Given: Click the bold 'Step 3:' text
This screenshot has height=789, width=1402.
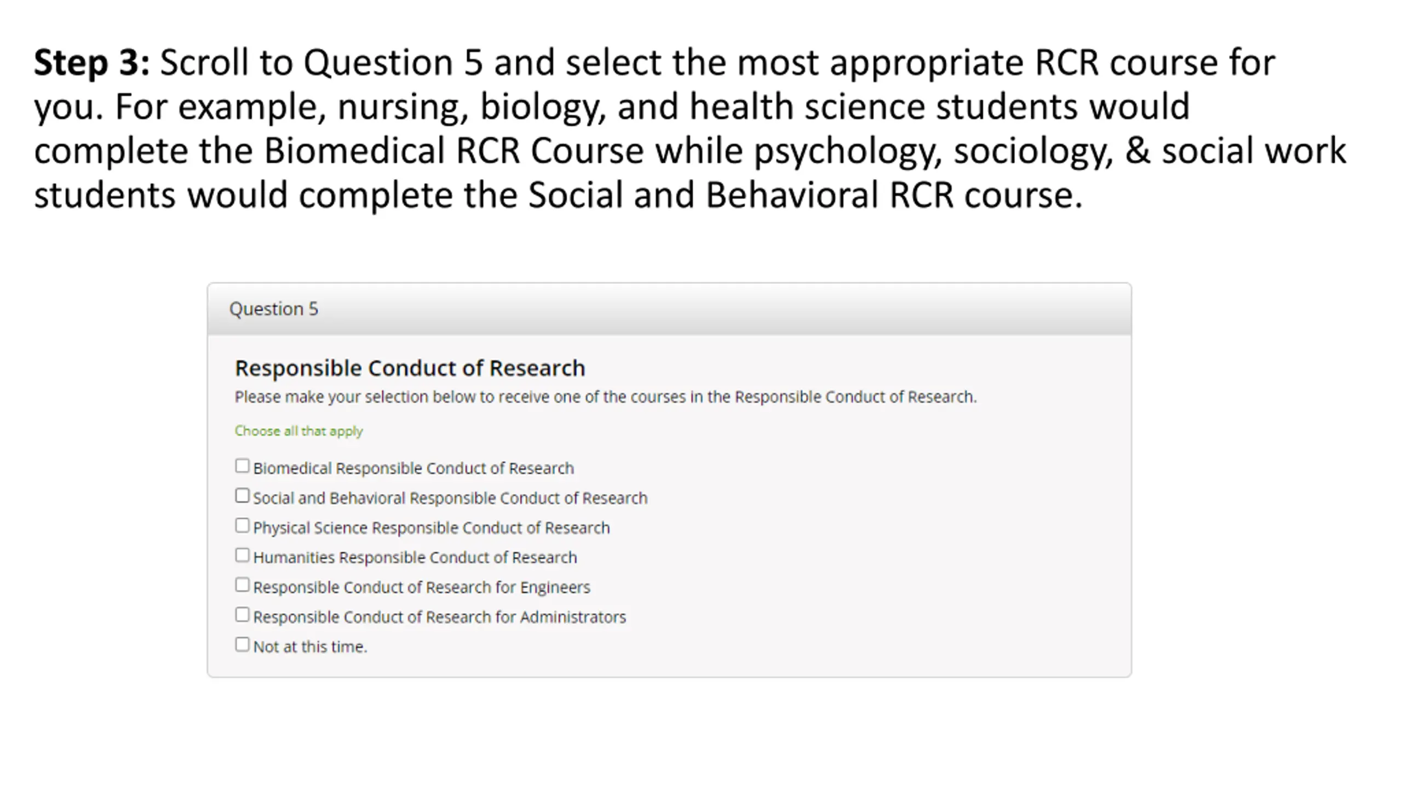Looking at the screenshot, I should (x=92, y=62).
